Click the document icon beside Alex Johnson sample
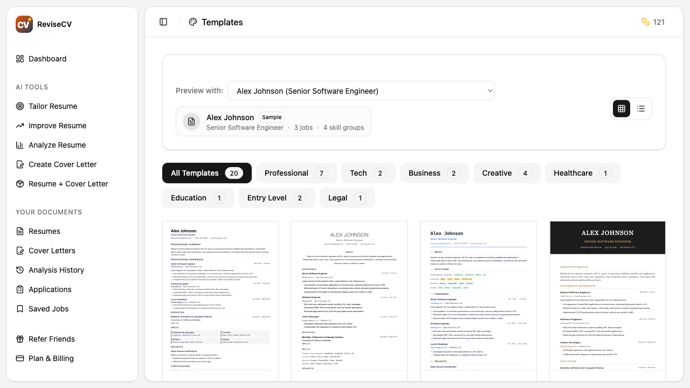Image resolution: width=690 pixels, height=388 pixels. click(191, 121)
